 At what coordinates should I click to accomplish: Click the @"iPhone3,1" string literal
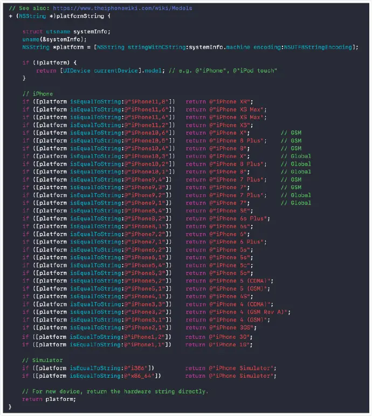[x=146, y=320]
